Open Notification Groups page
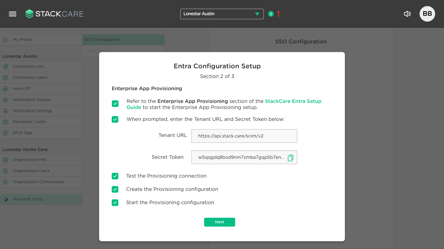The image size is (444, 249). [x=41, y=100]
